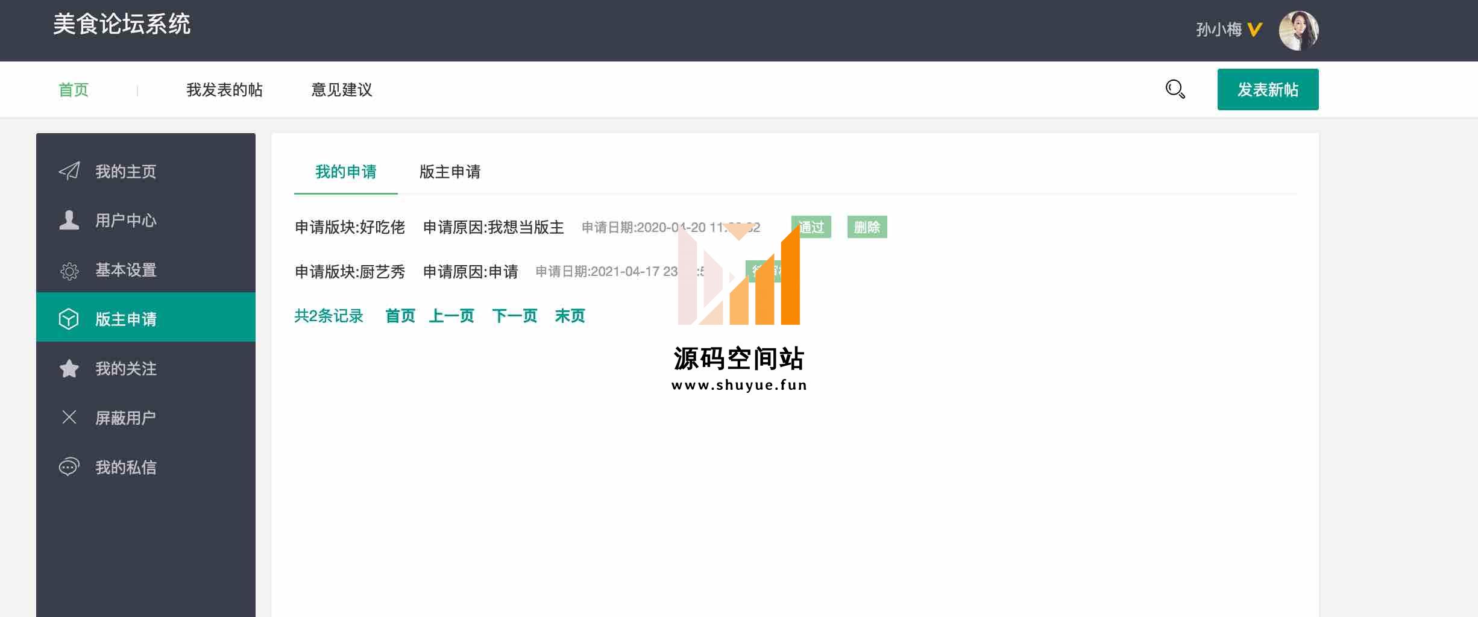Open 我的私信 in the sidebar
This screenshot has width=1478, height=617.
click(x=146, y=466)
